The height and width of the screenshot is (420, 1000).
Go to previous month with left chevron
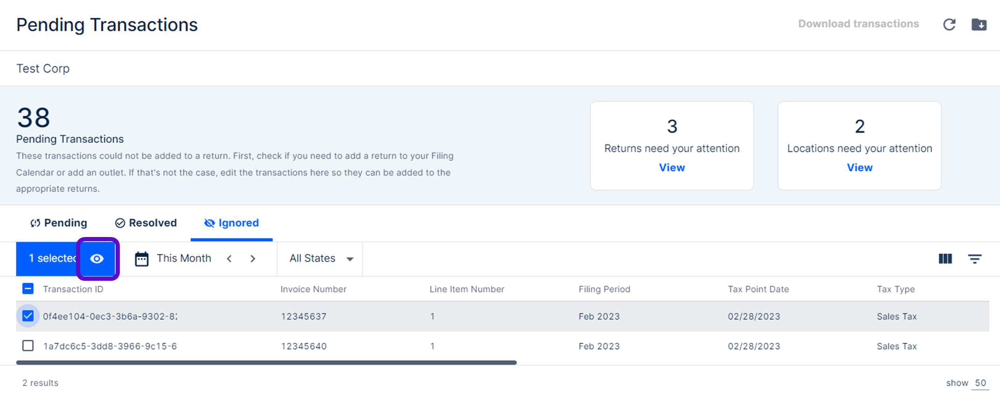point(229,259)
